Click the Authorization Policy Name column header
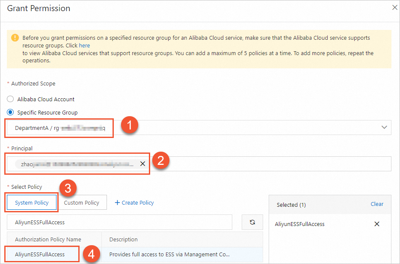 [x=48, y=239]
